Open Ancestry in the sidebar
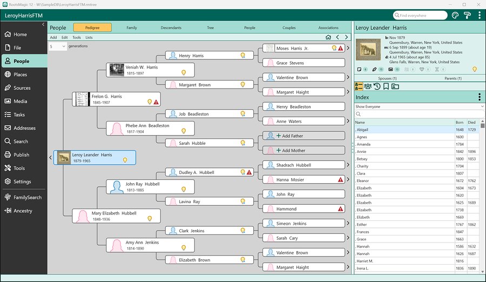 tap(24, 211)
